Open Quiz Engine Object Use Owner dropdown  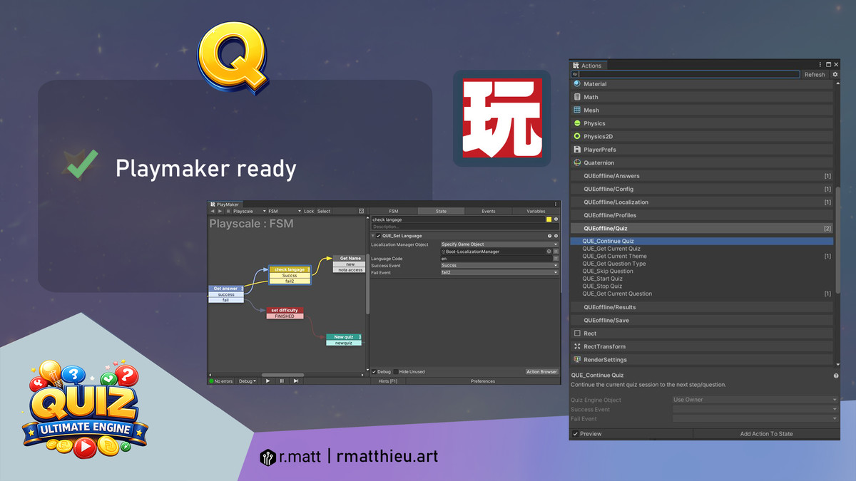(x=755, y=400)
